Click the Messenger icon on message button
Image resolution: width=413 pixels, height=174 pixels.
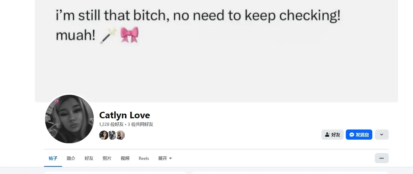click(352, 135)
